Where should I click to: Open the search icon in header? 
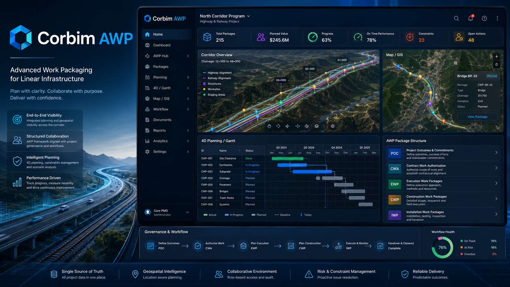tap(456, 18)
